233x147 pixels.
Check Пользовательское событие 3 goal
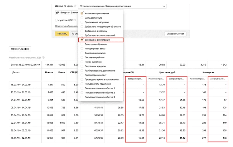(x=82, y=97)
